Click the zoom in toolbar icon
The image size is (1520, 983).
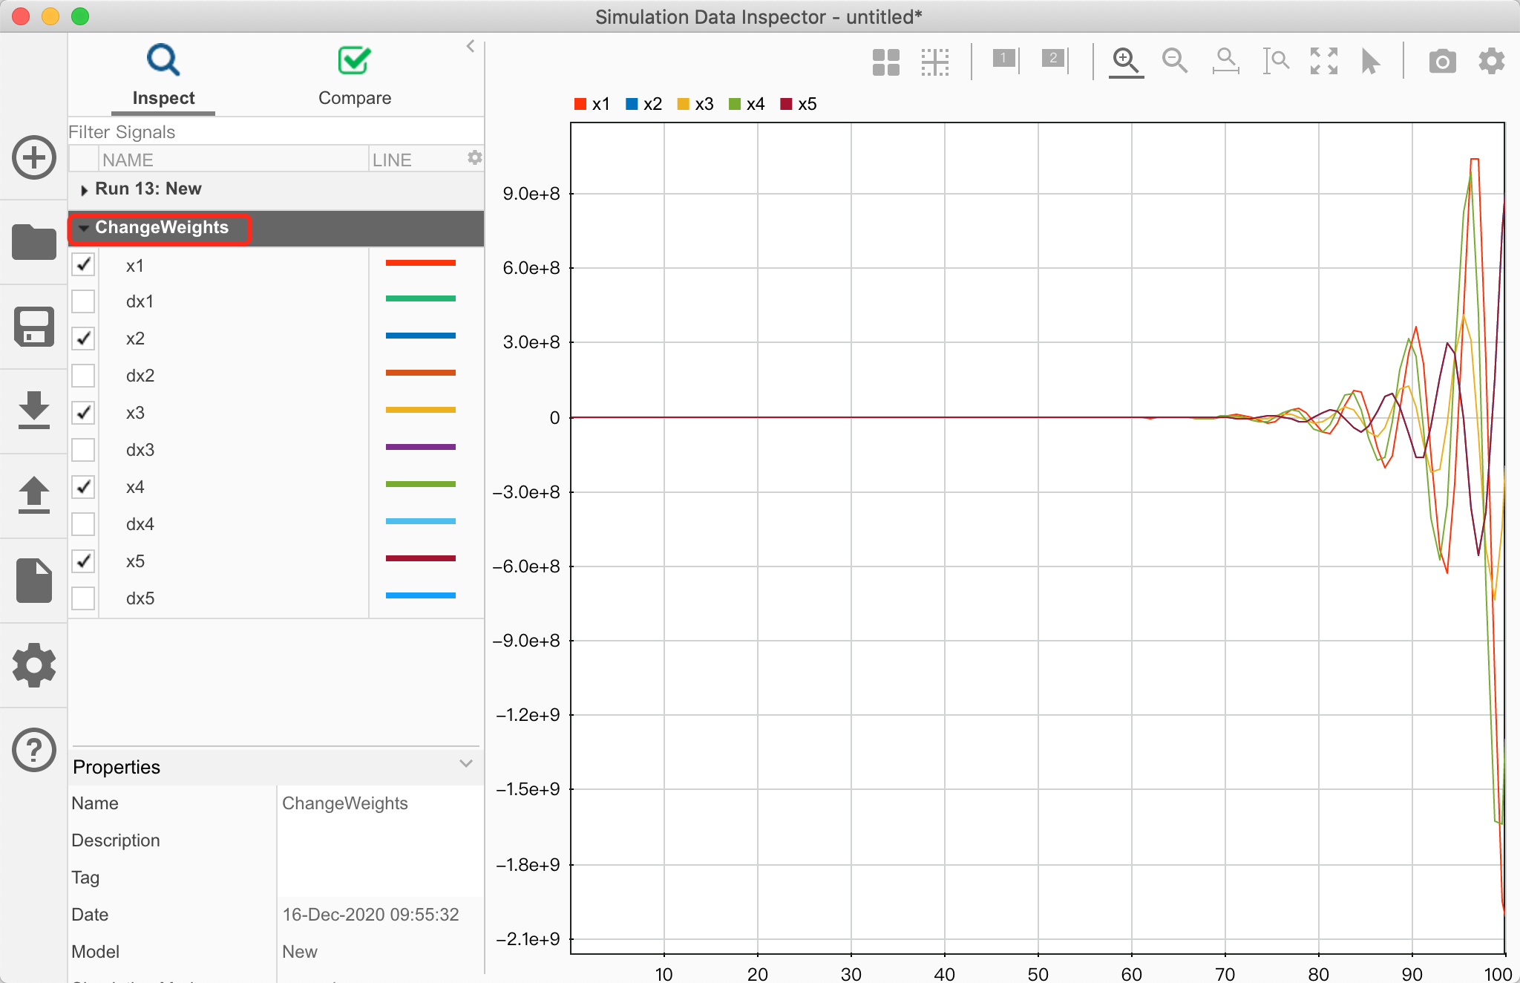[x=1125, y=61]
